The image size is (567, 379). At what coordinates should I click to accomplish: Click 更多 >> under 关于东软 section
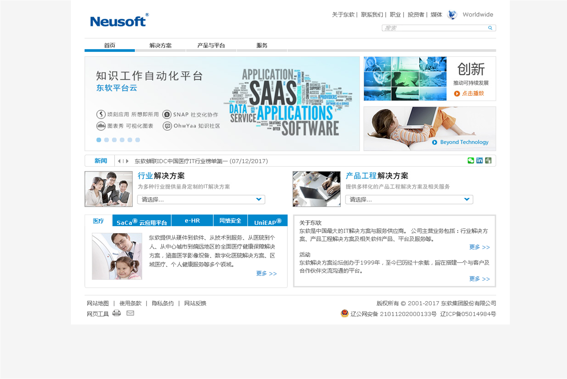[479, 247]
